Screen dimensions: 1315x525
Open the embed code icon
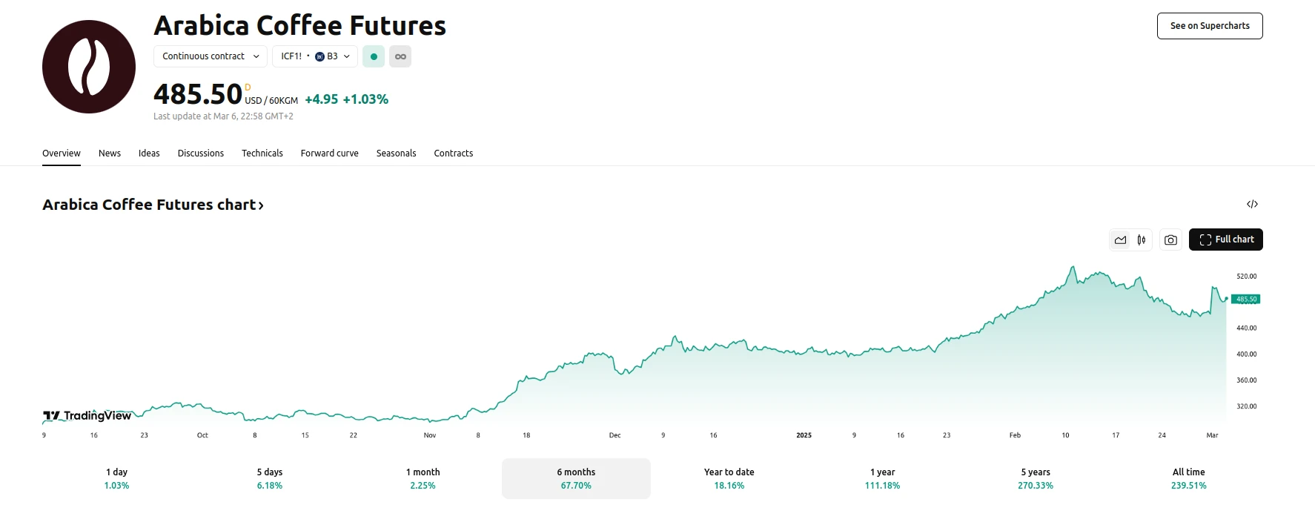[1252, 204]
